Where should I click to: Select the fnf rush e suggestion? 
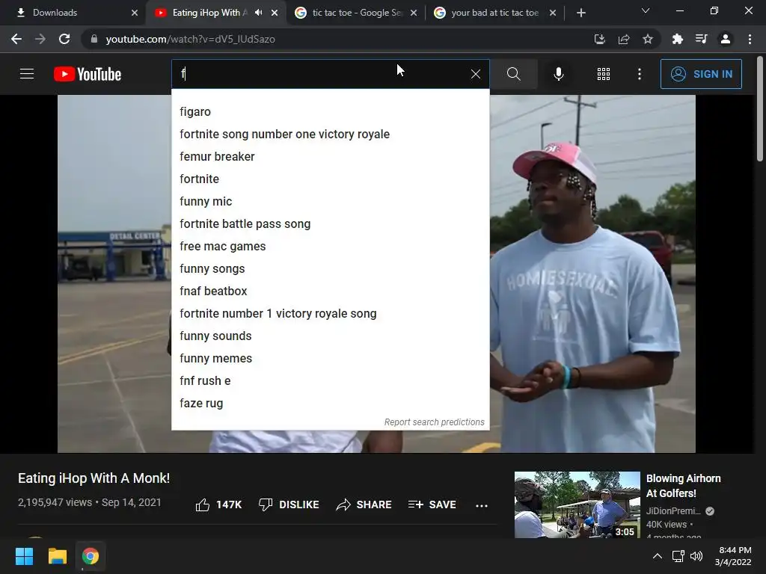point(330,381)
